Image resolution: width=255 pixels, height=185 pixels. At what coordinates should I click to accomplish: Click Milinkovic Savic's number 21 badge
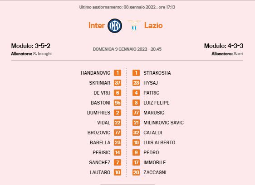(x=136, y=123)
